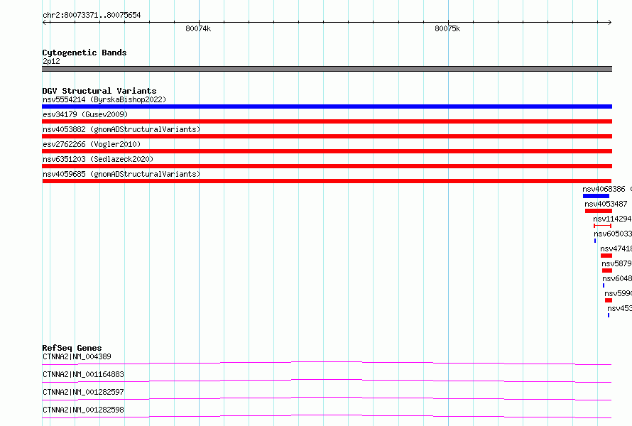Click the magenta line for CTNNA2|NM_004389

click(x=327, y=363)
